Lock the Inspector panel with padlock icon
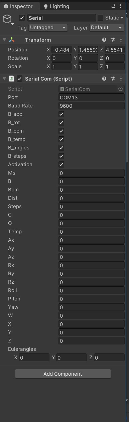The height and width of the screenshot is (422, 129). pos(113,6)
